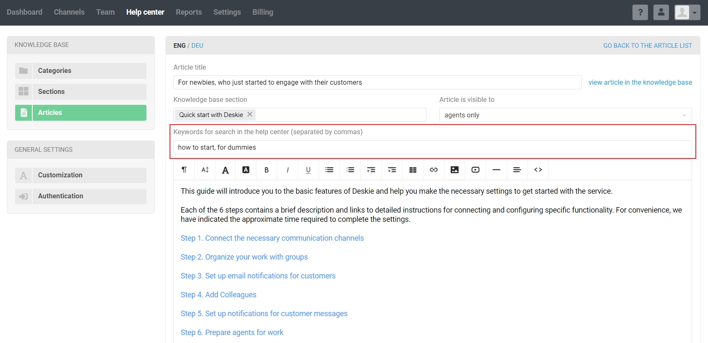Open the 'Article is visible to' dropdown

[565, 115]
